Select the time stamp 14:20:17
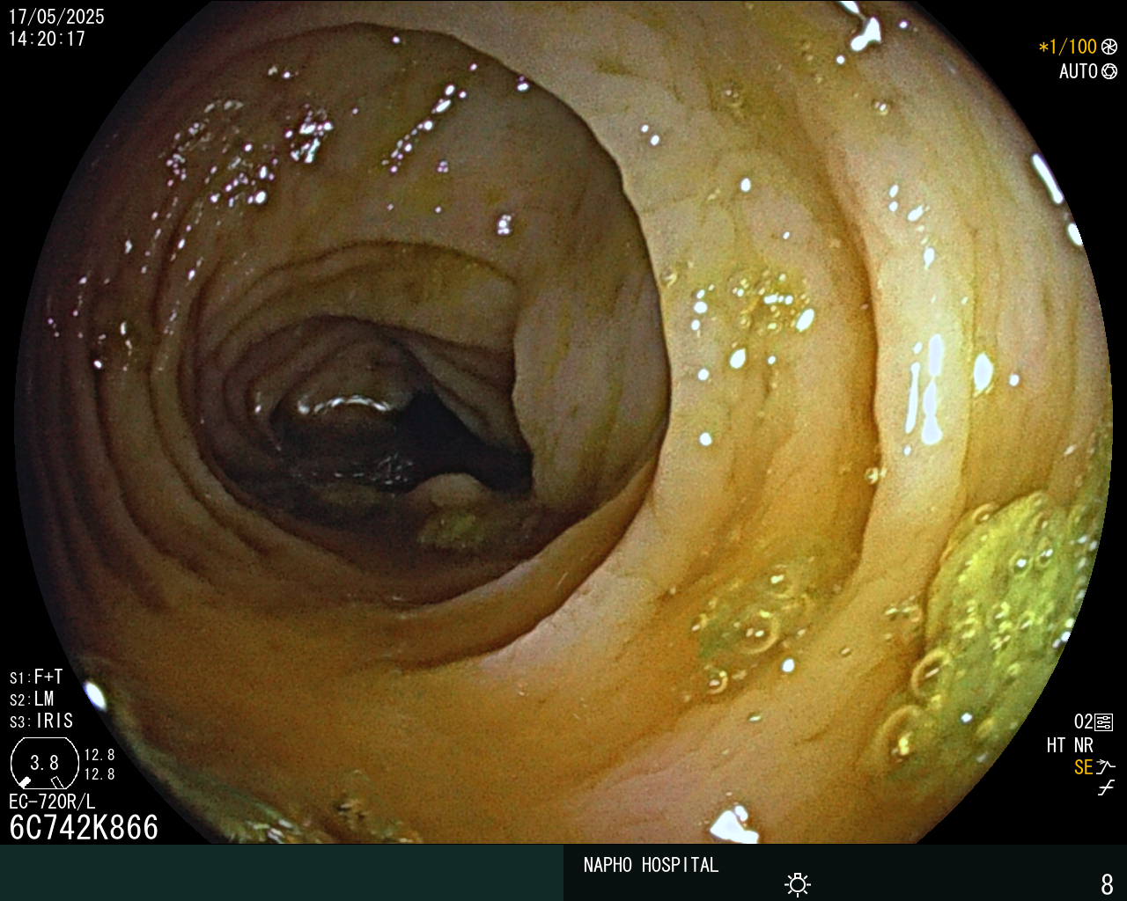This screenshot has height=901, width=1127. click(48, 39)
